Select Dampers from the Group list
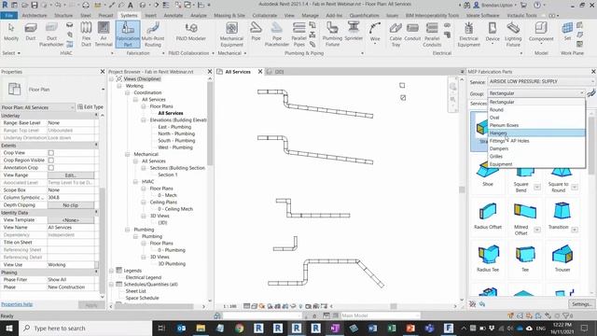This screenshot has height=336, width=597. point(536,148)
